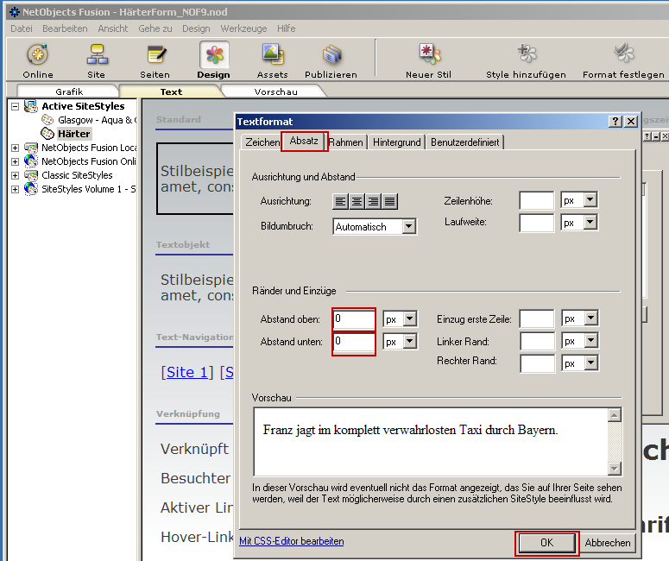This screenshot has width=669, height=561.
Task: Follow the Mit CSS-Editor bearbeiten link
Action: click(292, 541)
